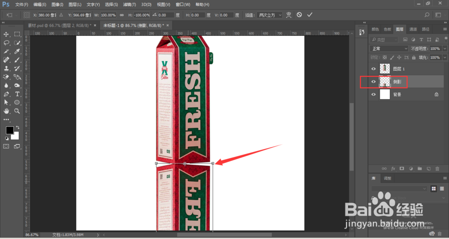
Task: Open the workspace switcher icon
Action: pyautogui.click(x=438, y=15)
